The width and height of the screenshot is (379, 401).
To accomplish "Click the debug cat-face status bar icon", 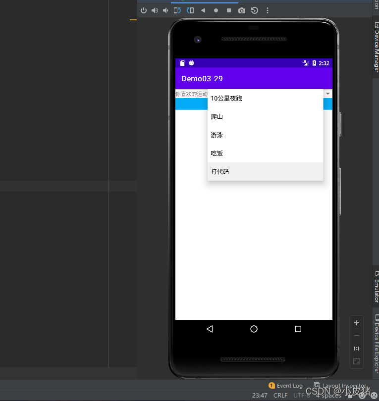I will [x=191, y=63].
